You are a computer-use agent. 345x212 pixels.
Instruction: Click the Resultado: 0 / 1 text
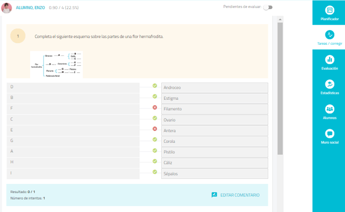coord(23,192)
